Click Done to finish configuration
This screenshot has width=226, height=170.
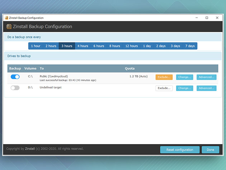pos(210,150)
